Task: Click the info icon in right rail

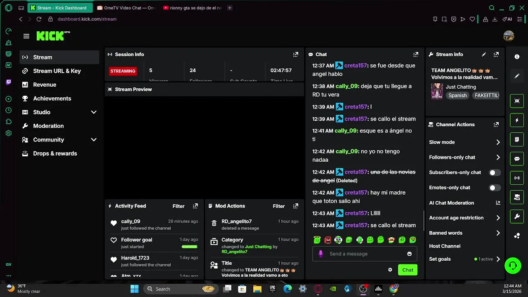Action: coord(517,57)
